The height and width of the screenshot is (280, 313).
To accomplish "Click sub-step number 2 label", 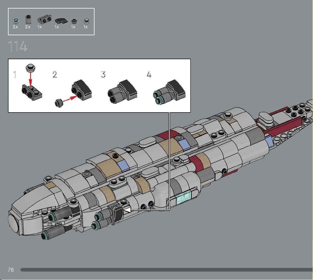I will pos(55,75).
